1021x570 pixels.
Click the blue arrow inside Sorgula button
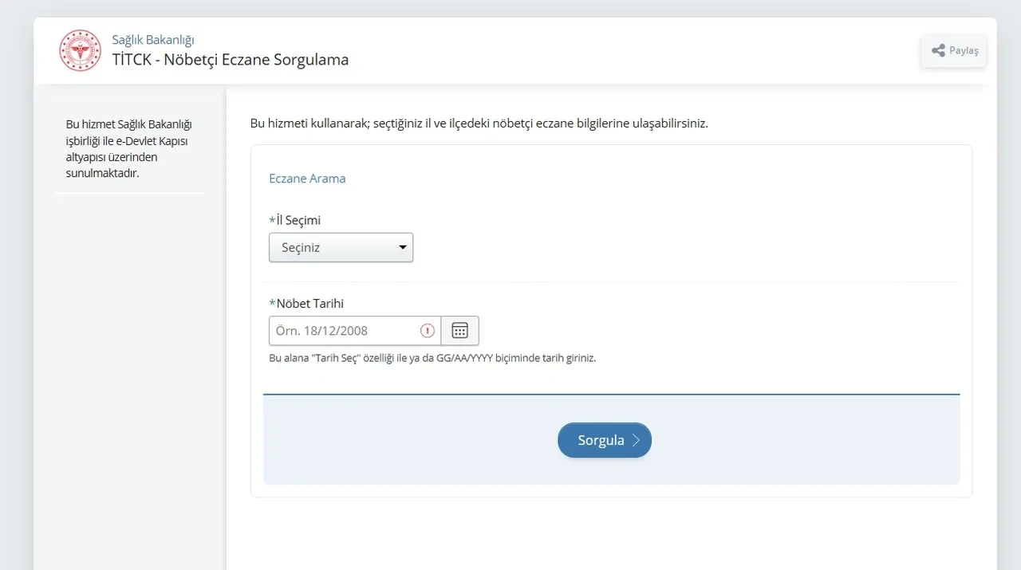[635, 439]
